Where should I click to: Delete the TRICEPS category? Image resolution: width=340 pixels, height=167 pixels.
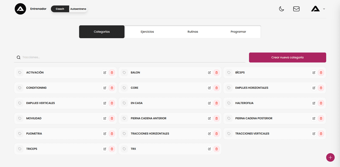112,149
